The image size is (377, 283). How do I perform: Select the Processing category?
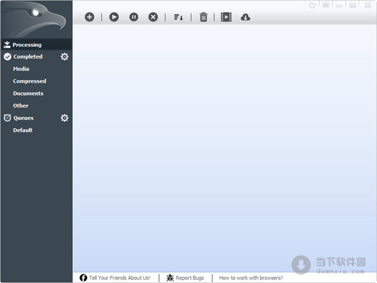(36, 45)
